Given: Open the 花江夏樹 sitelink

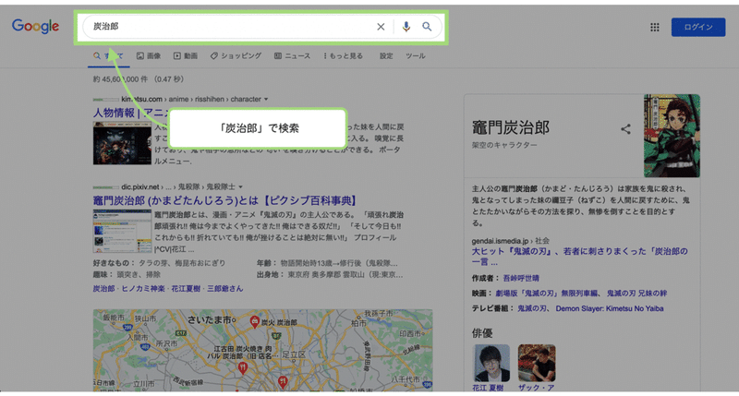Looking at the screenshot, I should coord(186,289).
